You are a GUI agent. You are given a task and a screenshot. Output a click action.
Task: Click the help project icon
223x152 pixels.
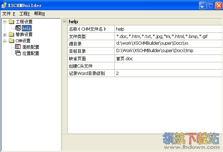coord(18,28)
